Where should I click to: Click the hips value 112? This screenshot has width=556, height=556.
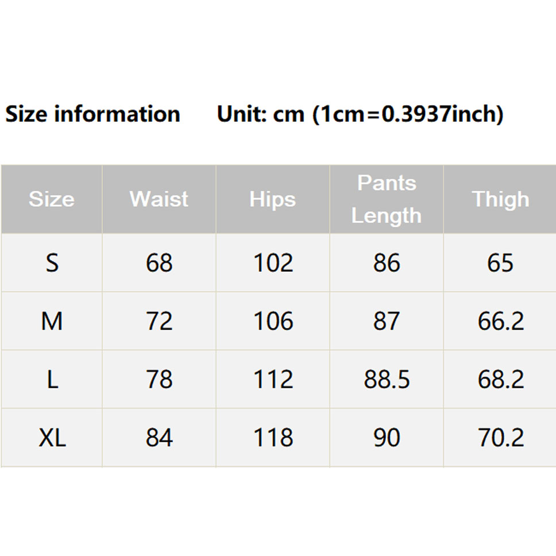click(273, 380)
